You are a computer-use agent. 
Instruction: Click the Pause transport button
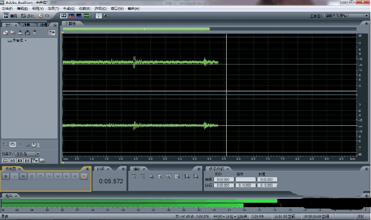point(23,176)
